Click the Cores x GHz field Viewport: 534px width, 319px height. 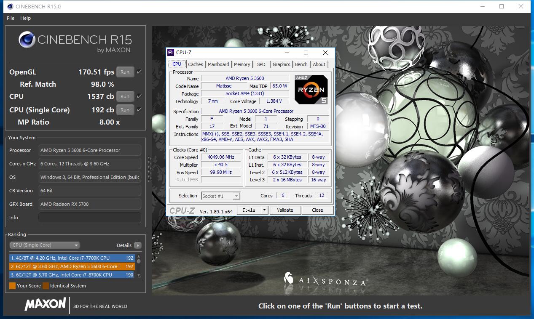tap(89, 164)
